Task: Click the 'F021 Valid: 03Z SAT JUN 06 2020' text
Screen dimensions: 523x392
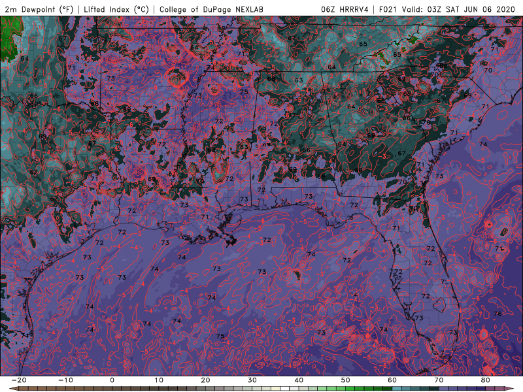Action: pyautogui.click(x=447, y=9)
